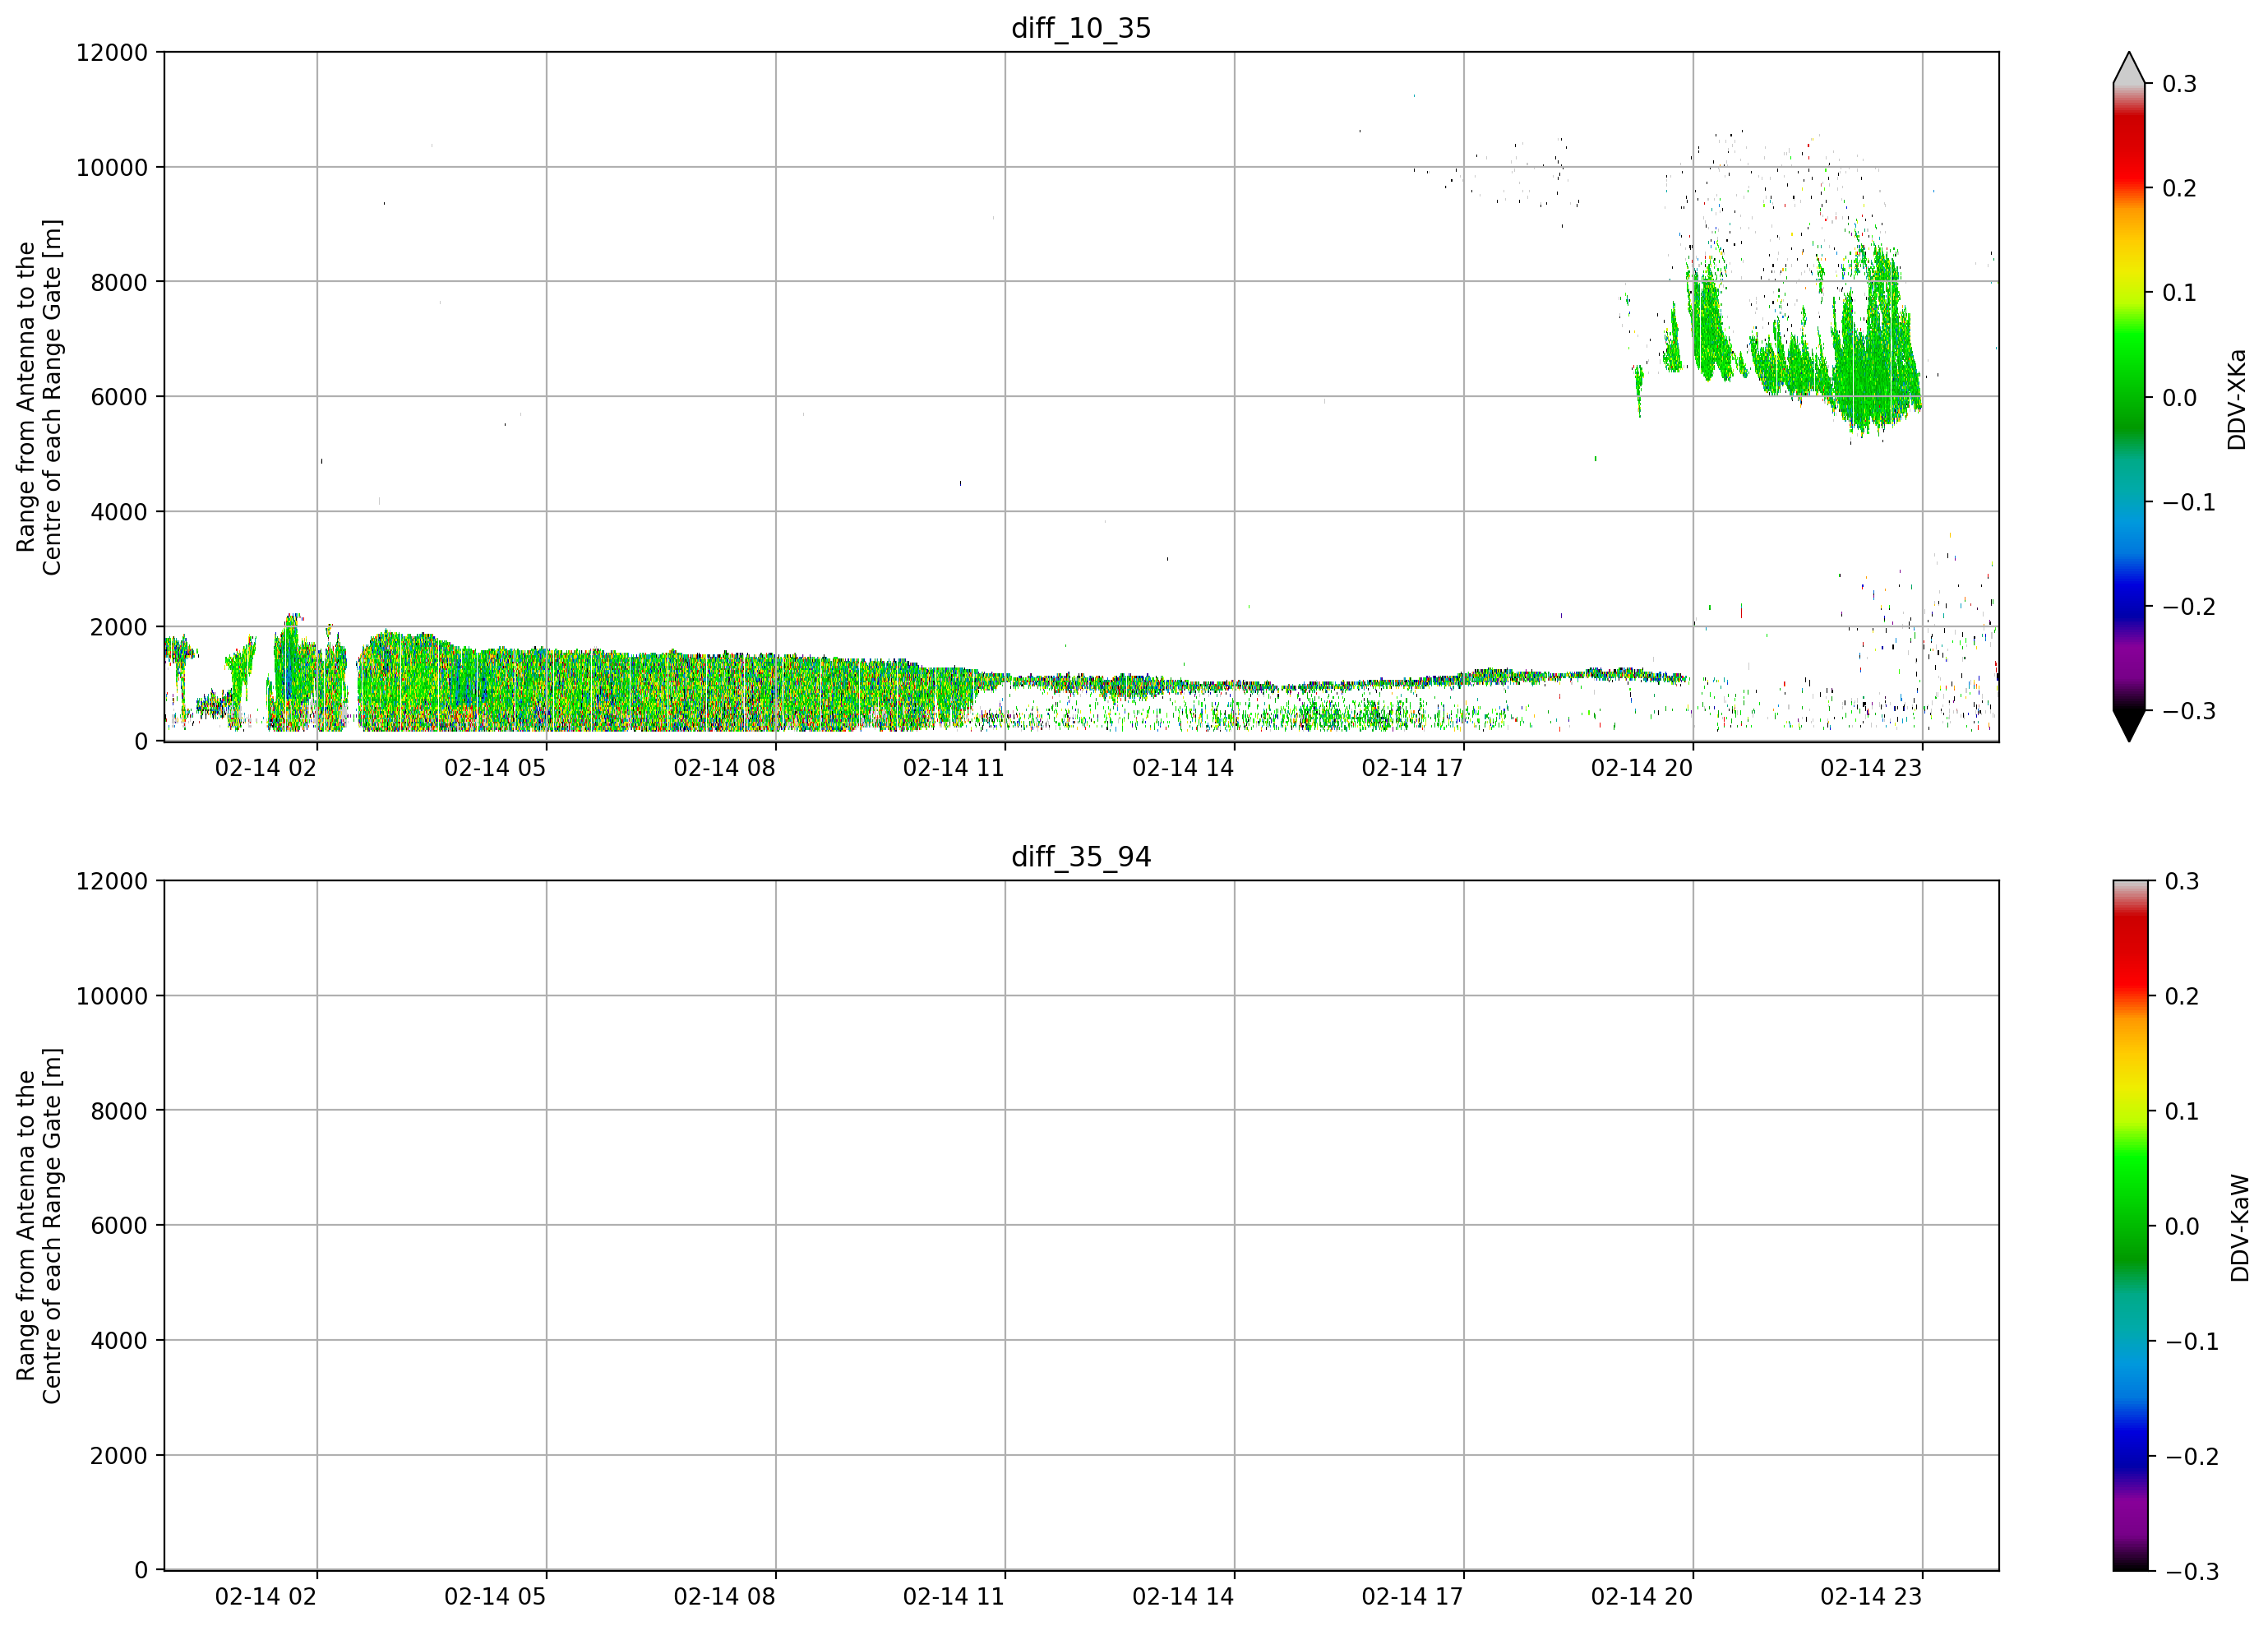Click y-tick '6000' of diff_35_94 plot

tap(119, 1226)
